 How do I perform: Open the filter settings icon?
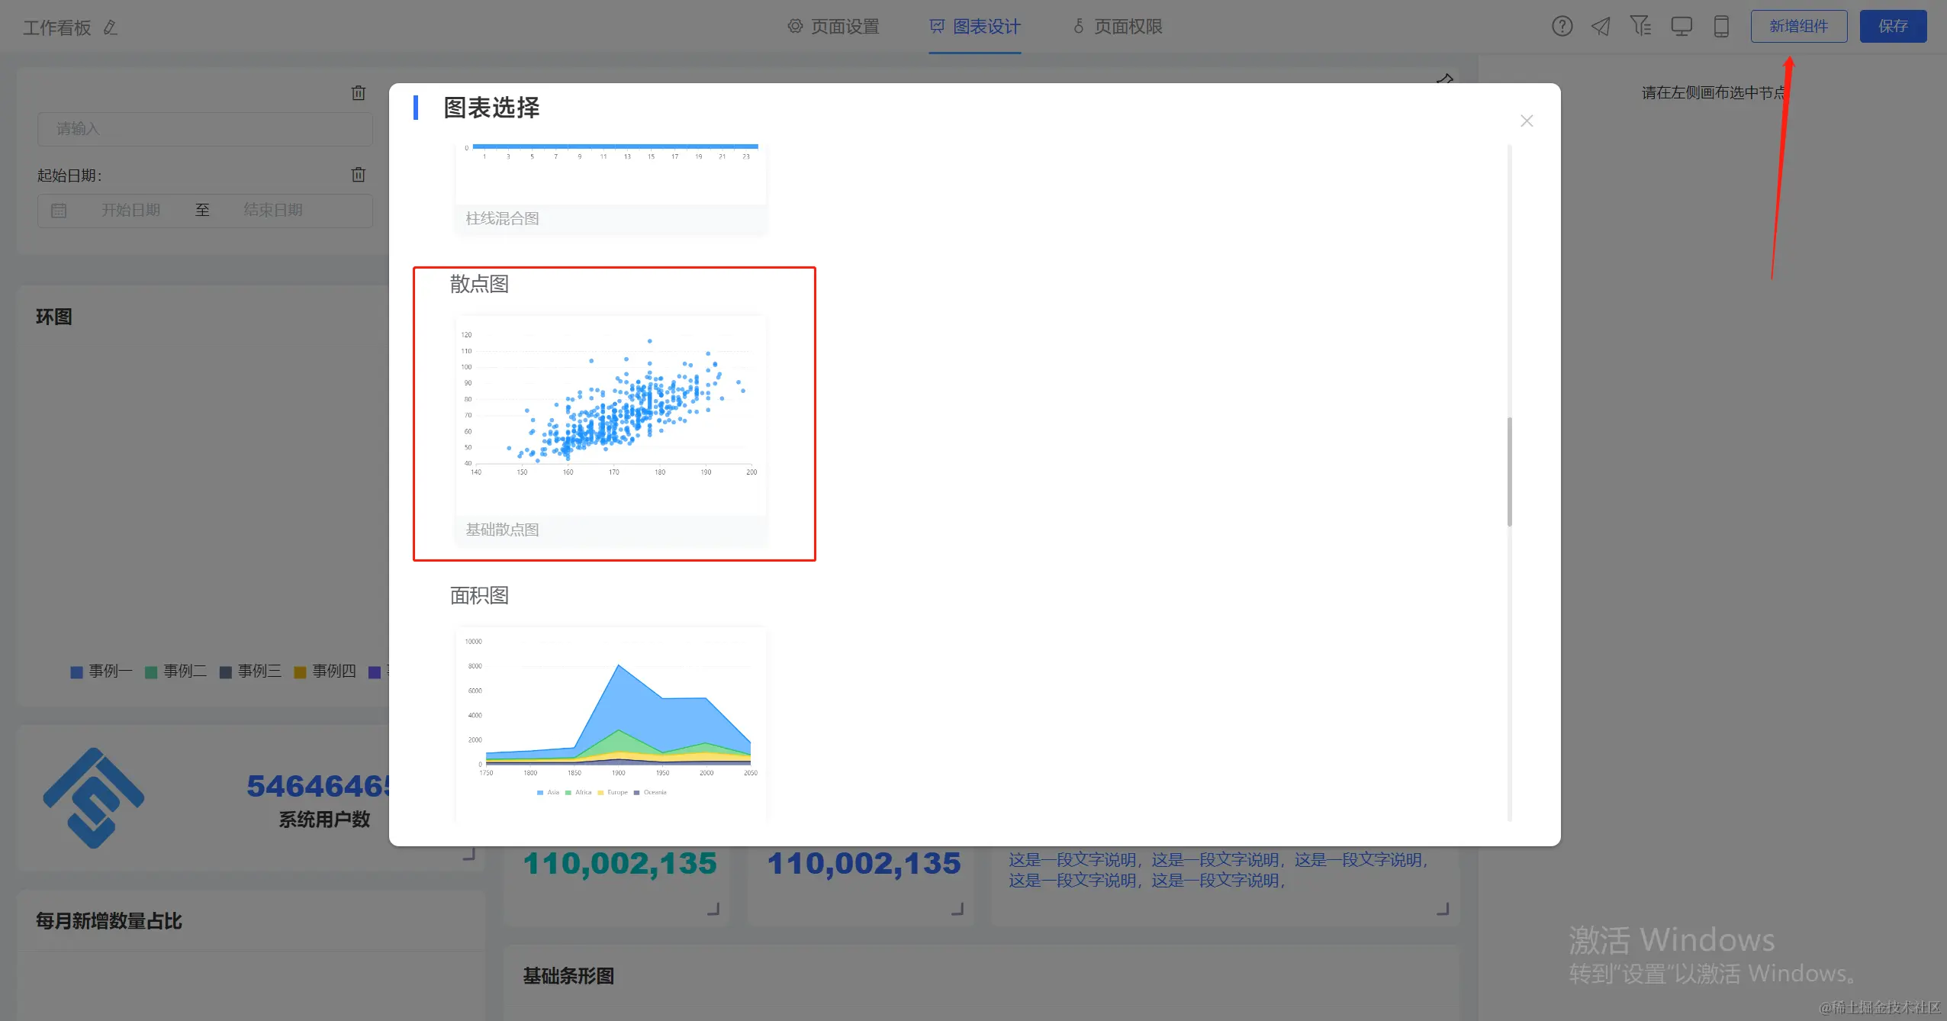(1640, 27)
